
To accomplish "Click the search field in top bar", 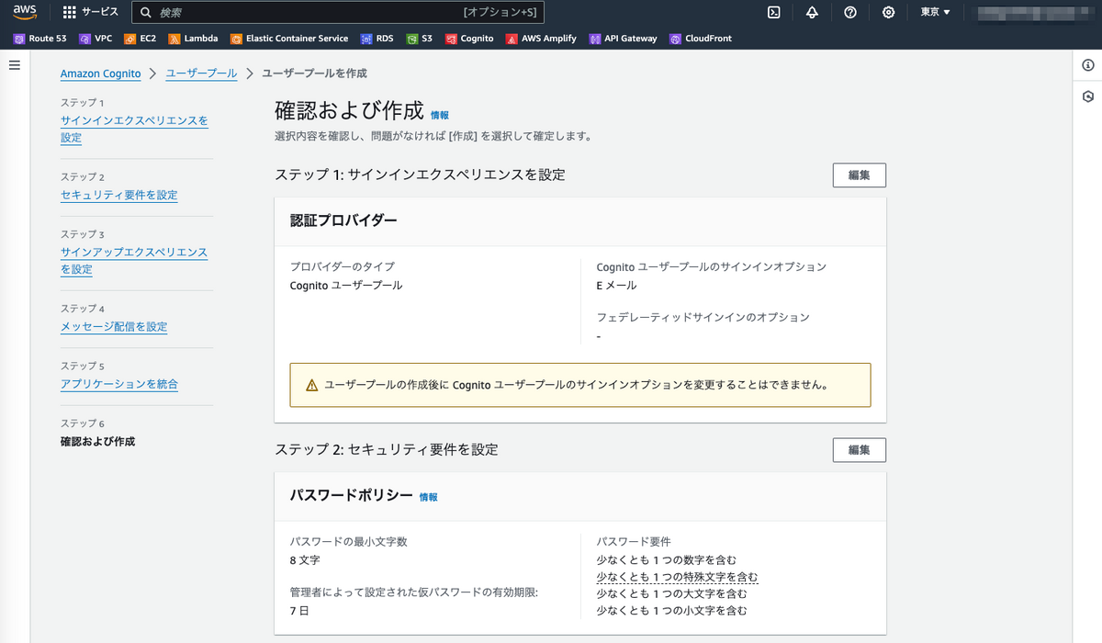I will [x=338, y=12].
